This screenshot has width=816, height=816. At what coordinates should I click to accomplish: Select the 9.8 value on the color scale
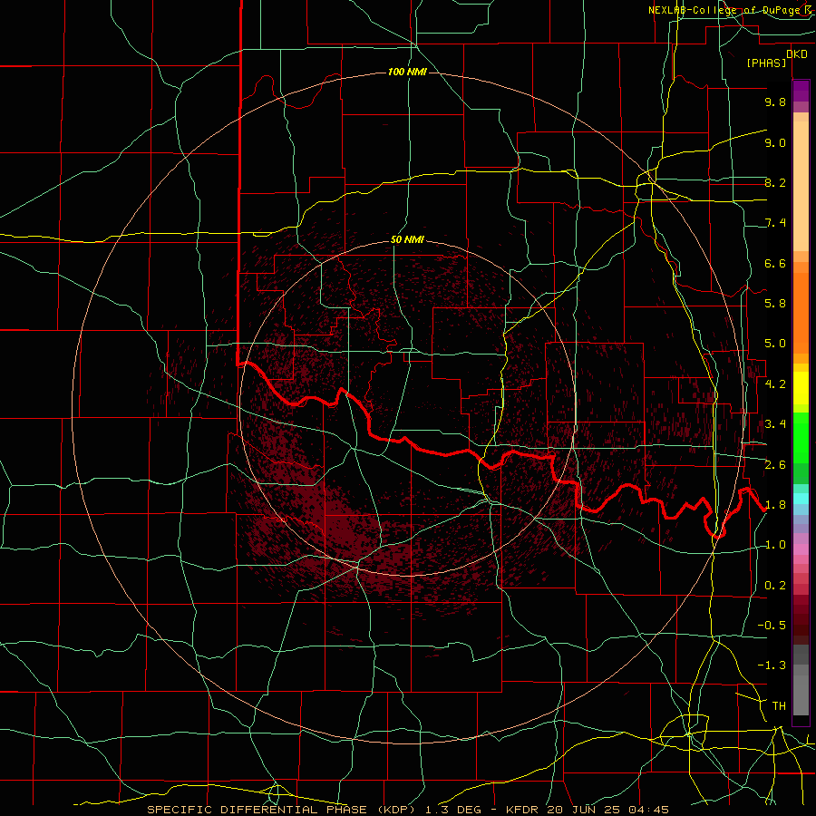(775, 102)
